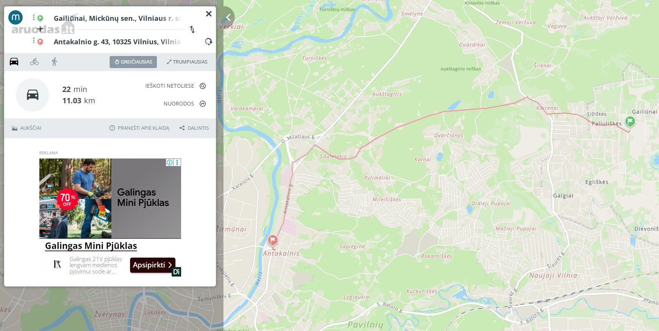The image size is (659, 331).
Task: Click the destination field Antakalnio g. 43
Action: (117, 42)
